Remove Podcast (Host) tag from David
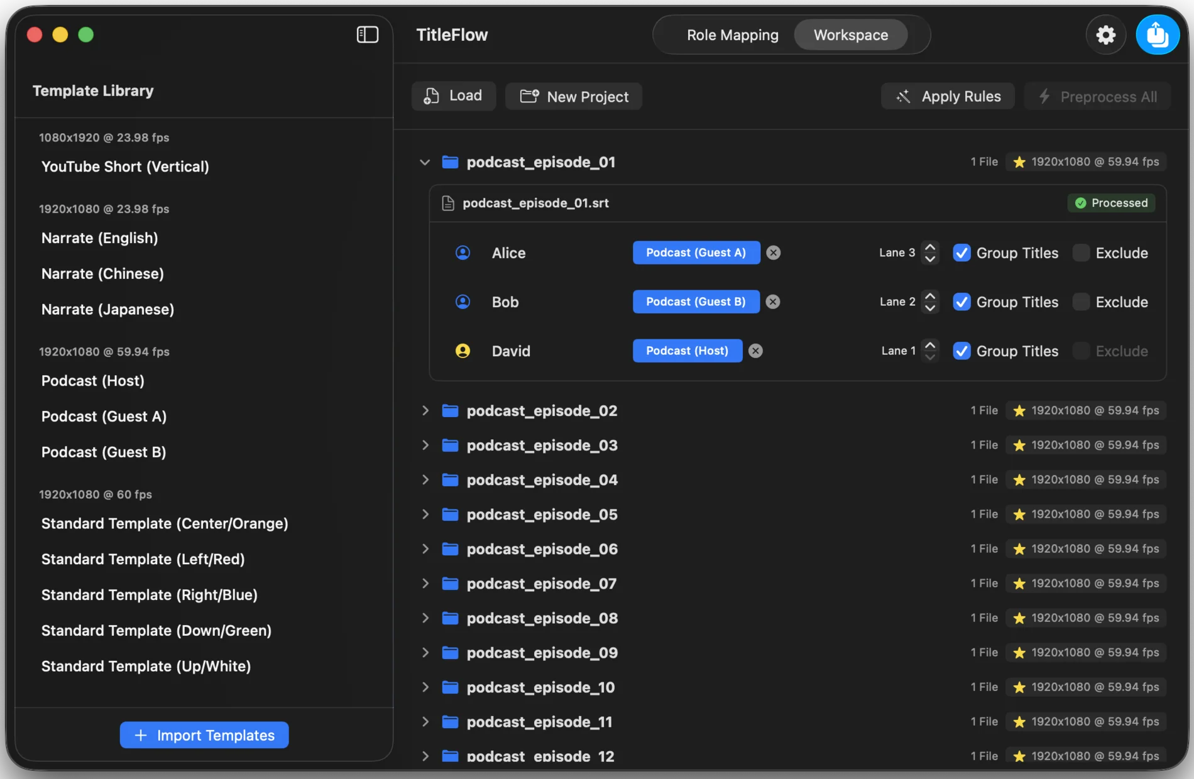Screen dimensions: 1194x779 click(x=755, y=351)
